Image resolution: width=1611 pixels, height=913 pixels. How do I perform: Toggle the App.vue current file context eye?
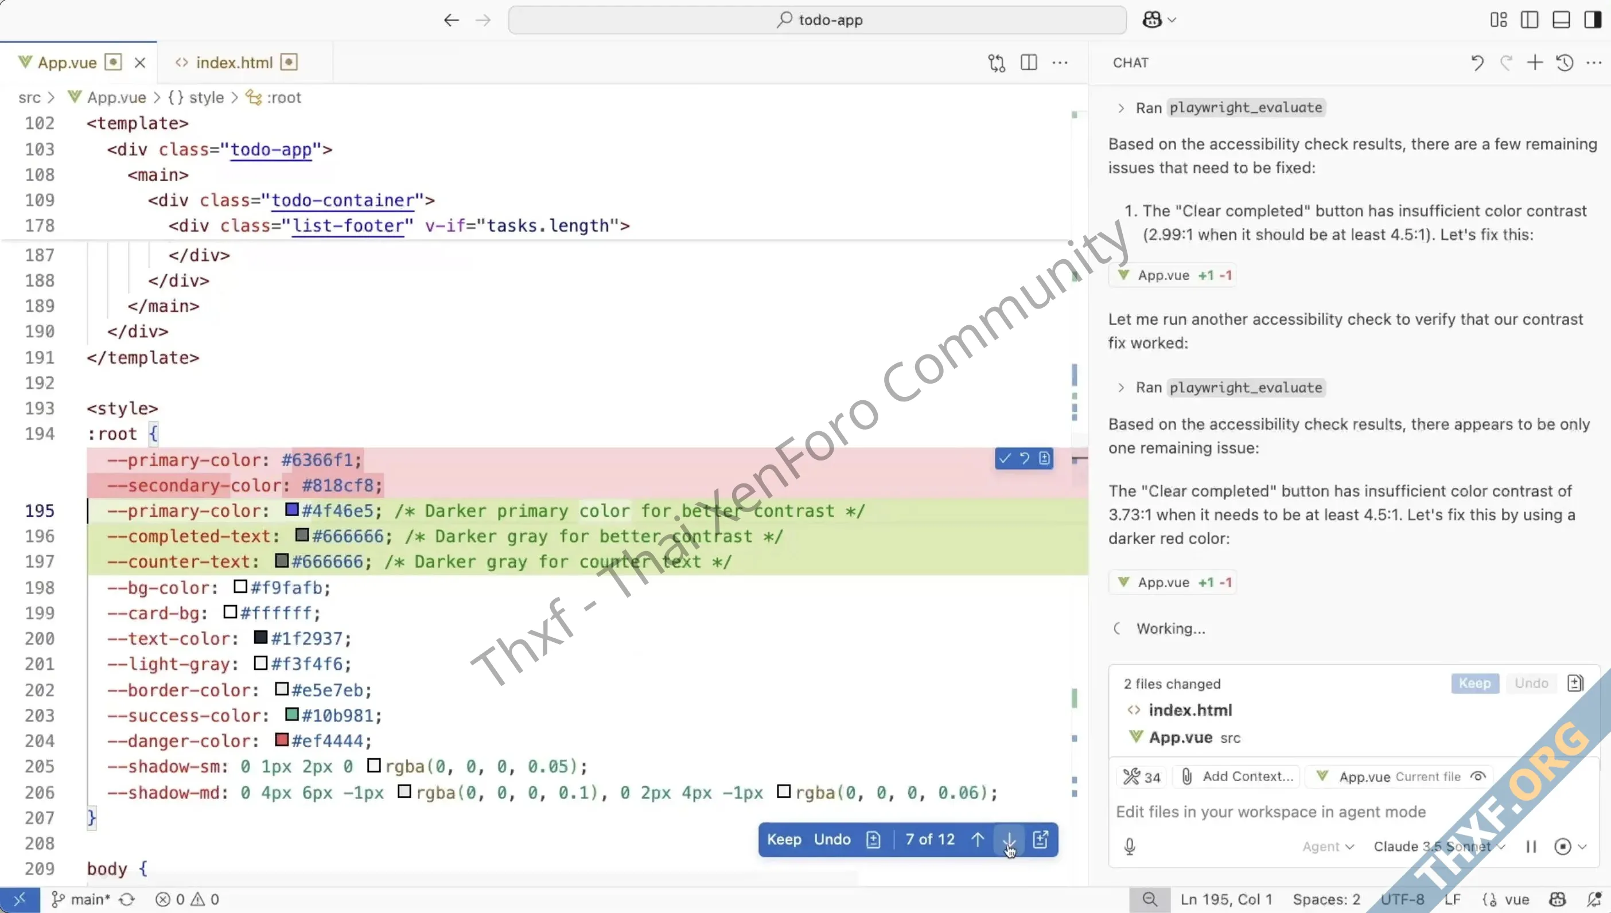(1478, 777)
